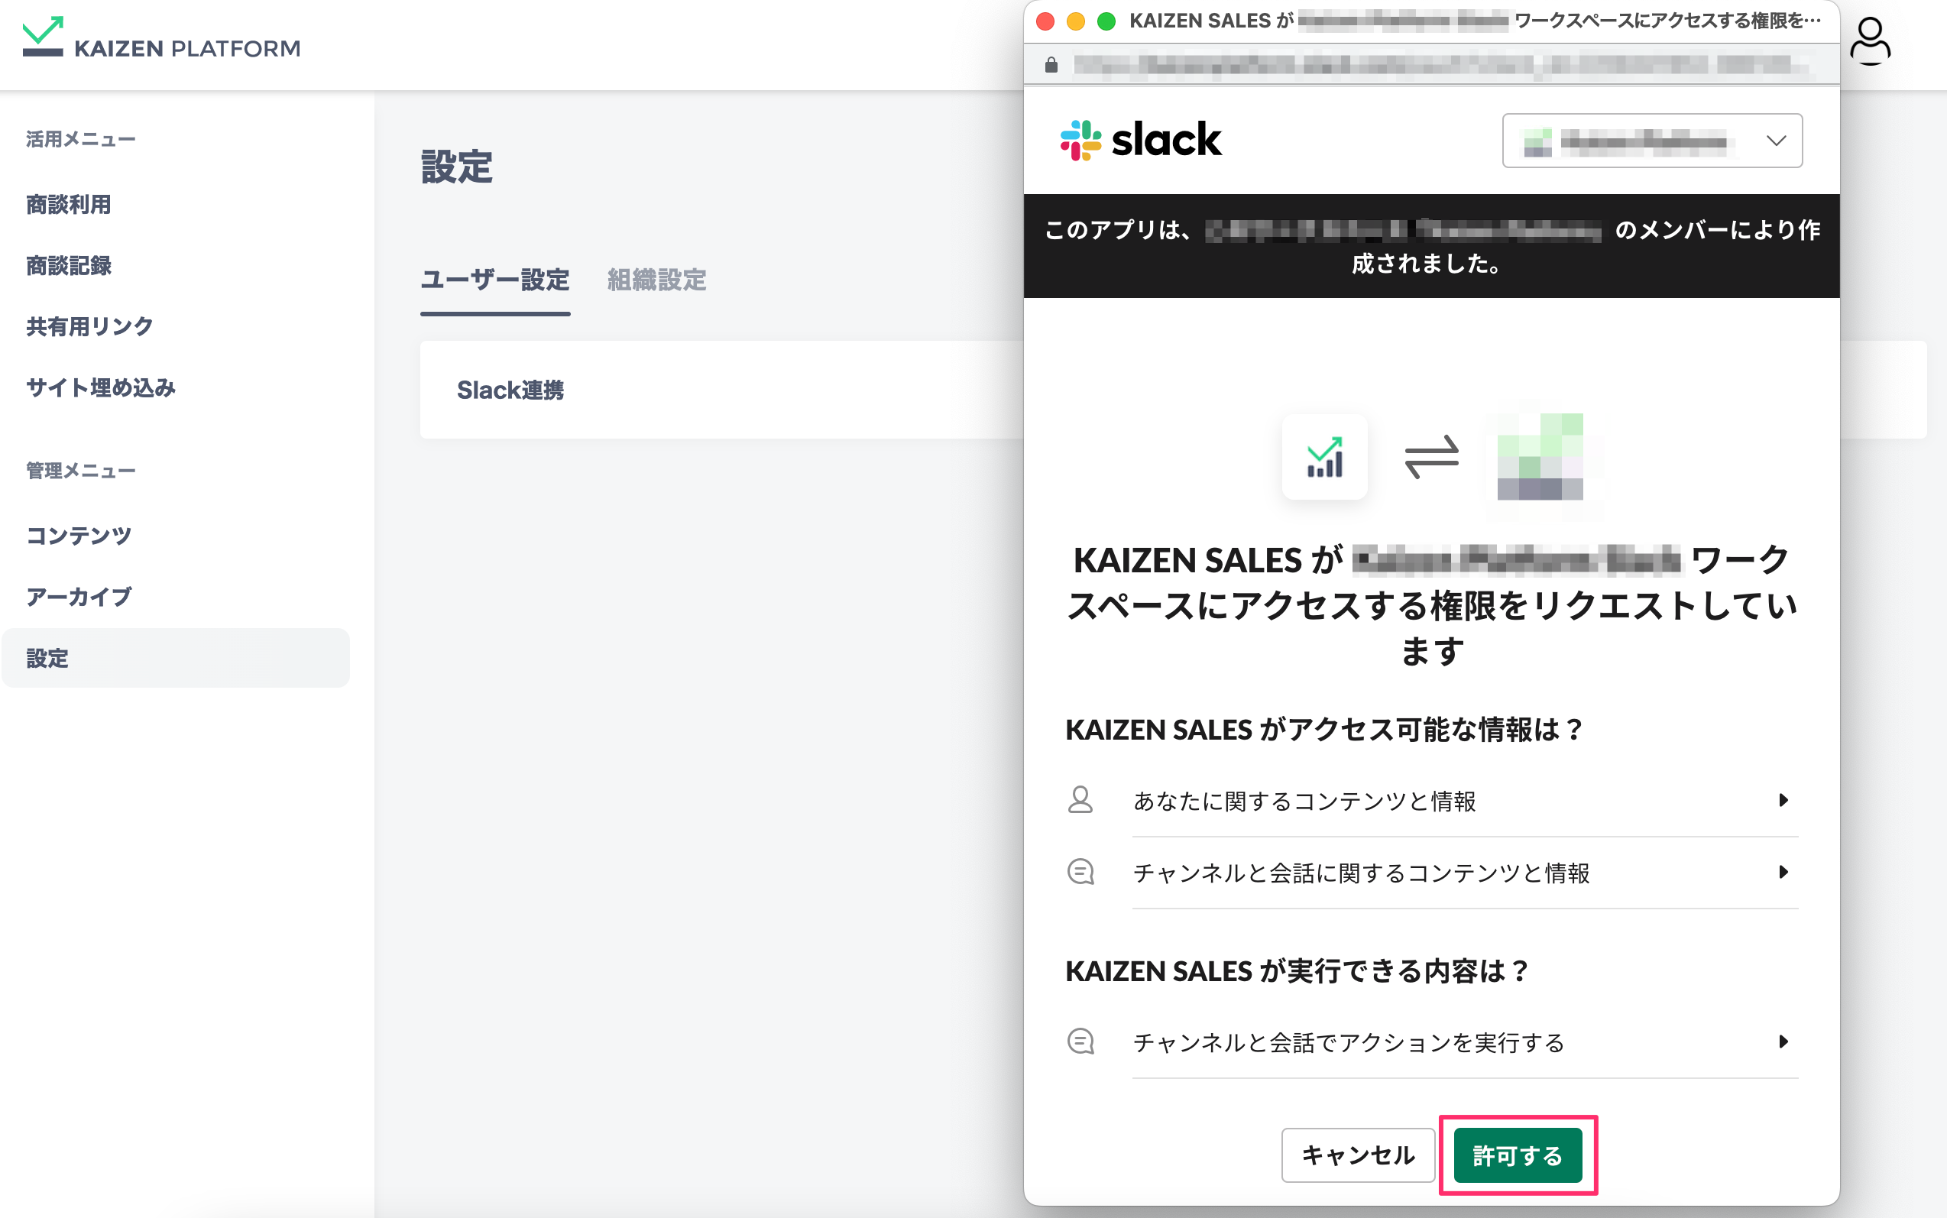The height and width of the screenshot is (1218, 1947).
Task: Click the チャンネルと会話に関するコンテンツと情報 text
Action: click(1362, 873)
